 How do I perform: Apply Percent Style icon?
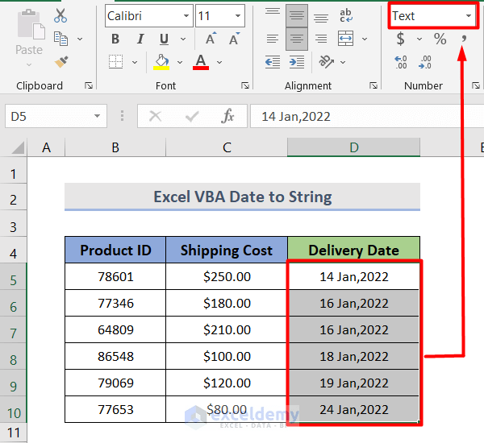coord(440,39)
